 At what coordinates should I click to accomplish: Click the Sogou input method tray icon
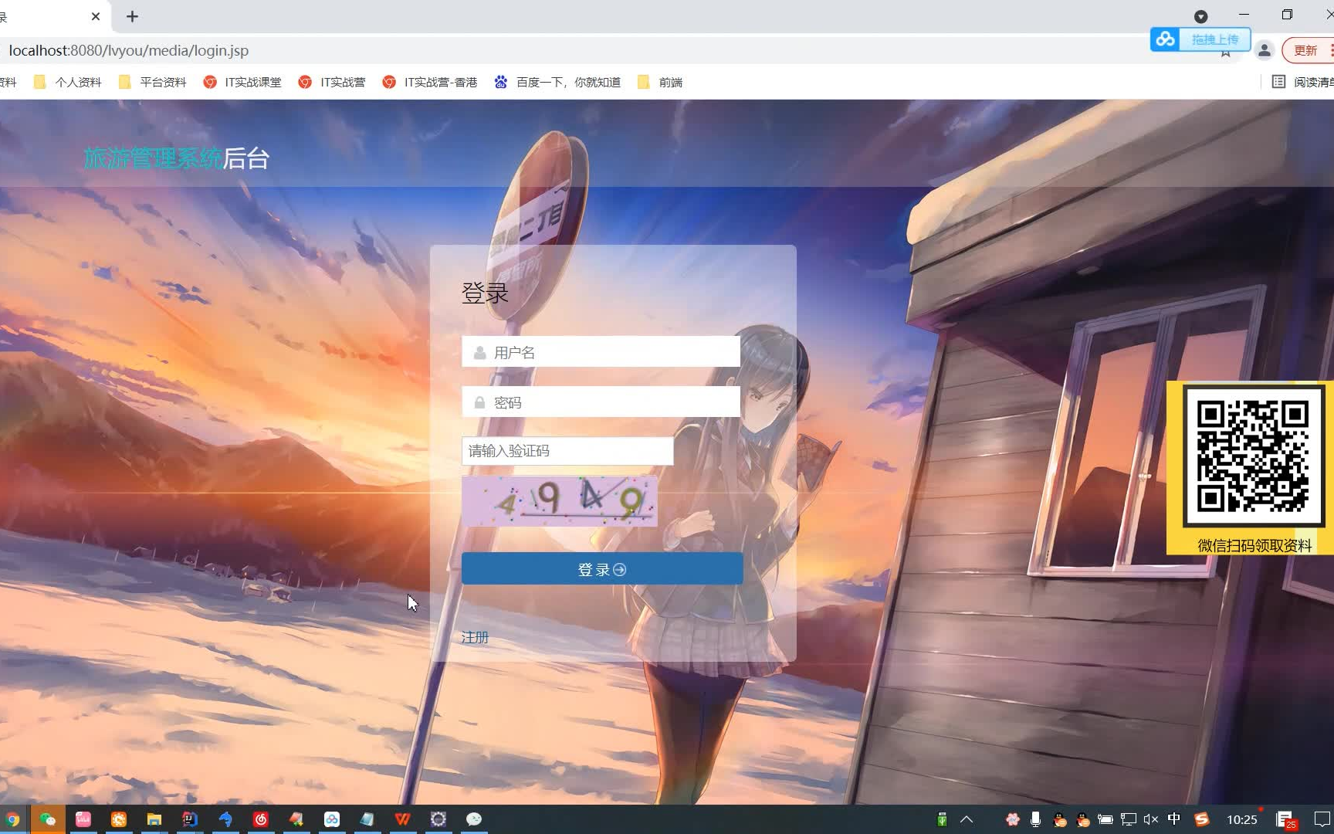(1202, 819)
